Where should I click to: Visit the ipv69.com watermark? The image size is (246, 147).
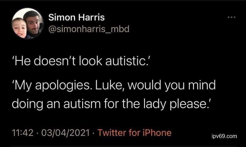click(224, 136)
